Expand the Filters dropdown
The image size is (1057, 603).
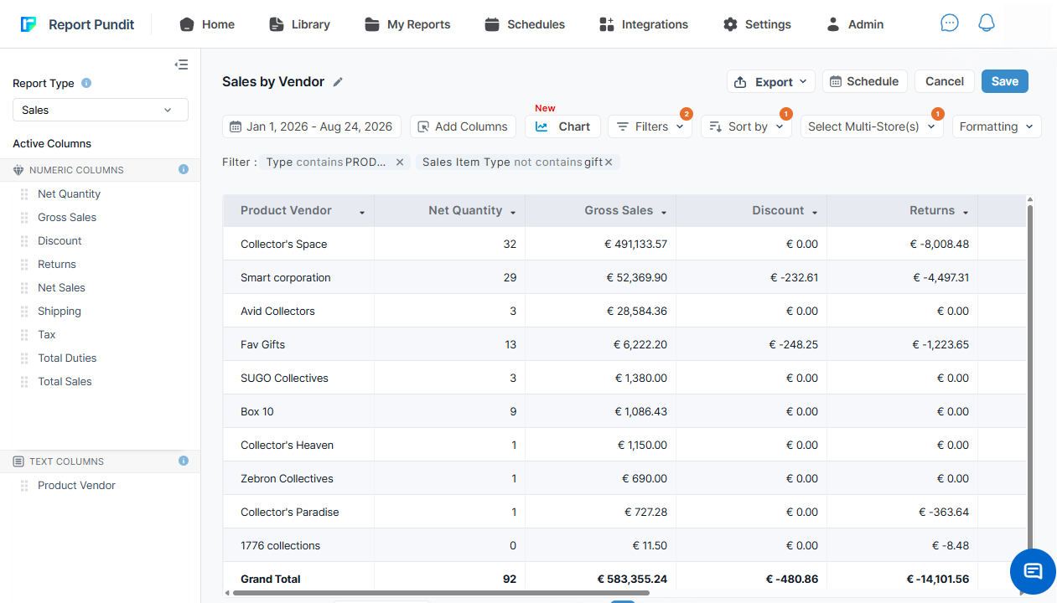[650, 126]
